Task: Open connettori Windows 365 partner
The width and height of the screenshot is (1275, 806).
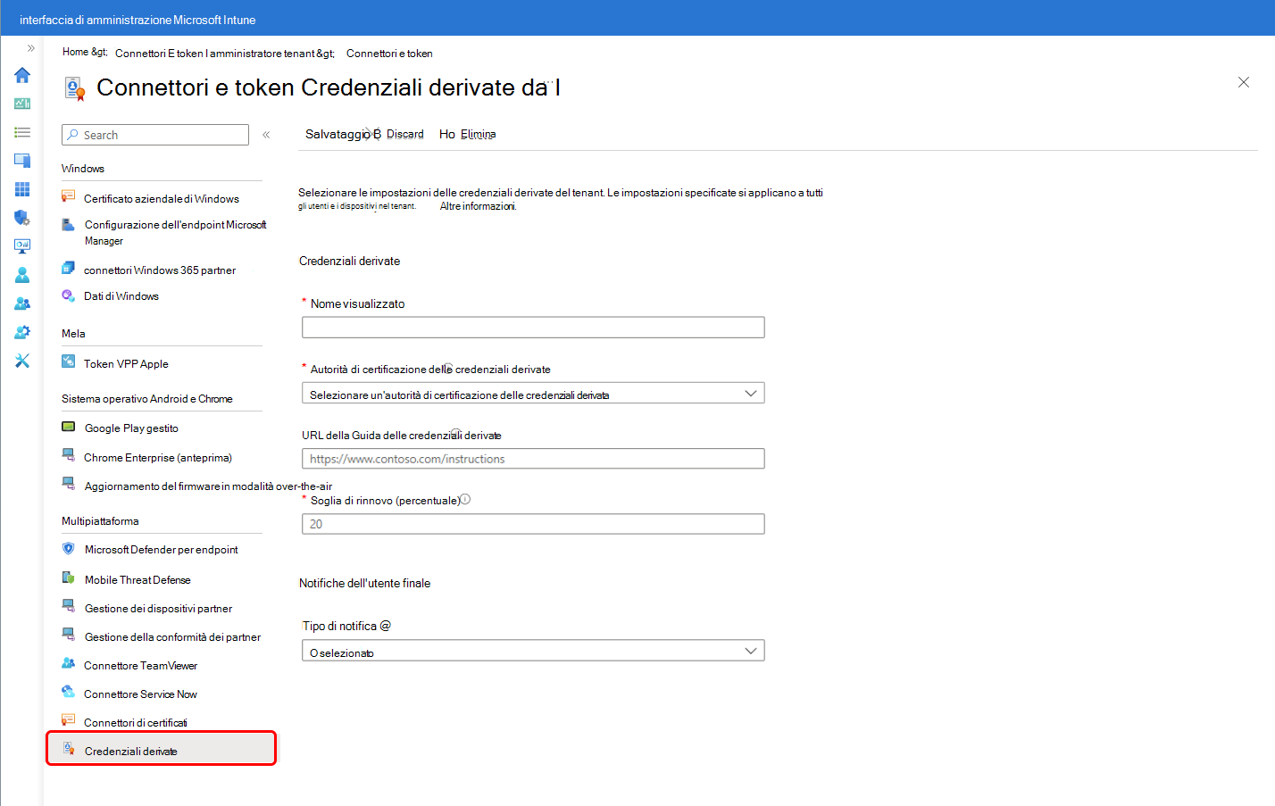Action: coord(160,270)
